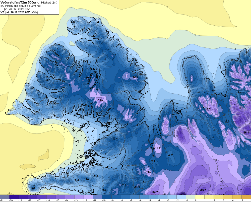The height and width of the screenshot is (202, 251).
Task: Click the legend scale label '-15'
Action: point(57,200)
